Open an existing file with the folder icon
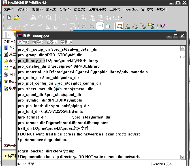This screenshot has height=166, width=190. point(17,18)
